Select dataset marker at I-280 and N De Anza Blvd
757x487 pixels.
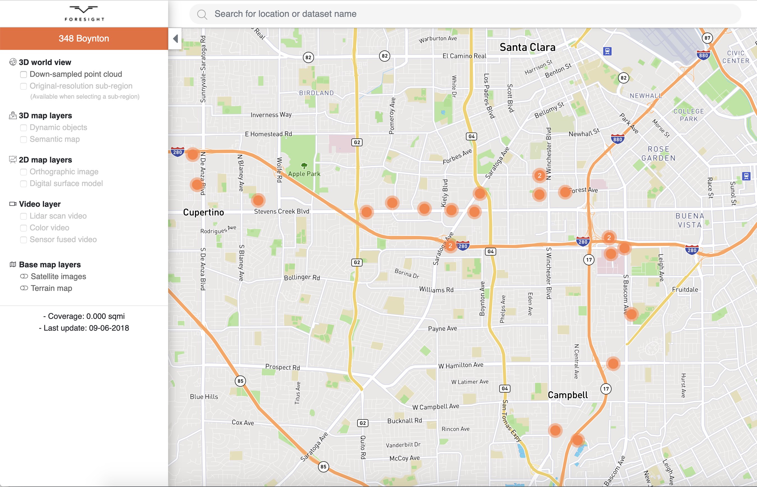(192, 155)
